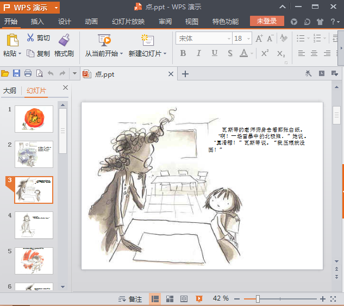Click the 未登录 login button
The image size is (344, 306).
click(x=267, y=21)
